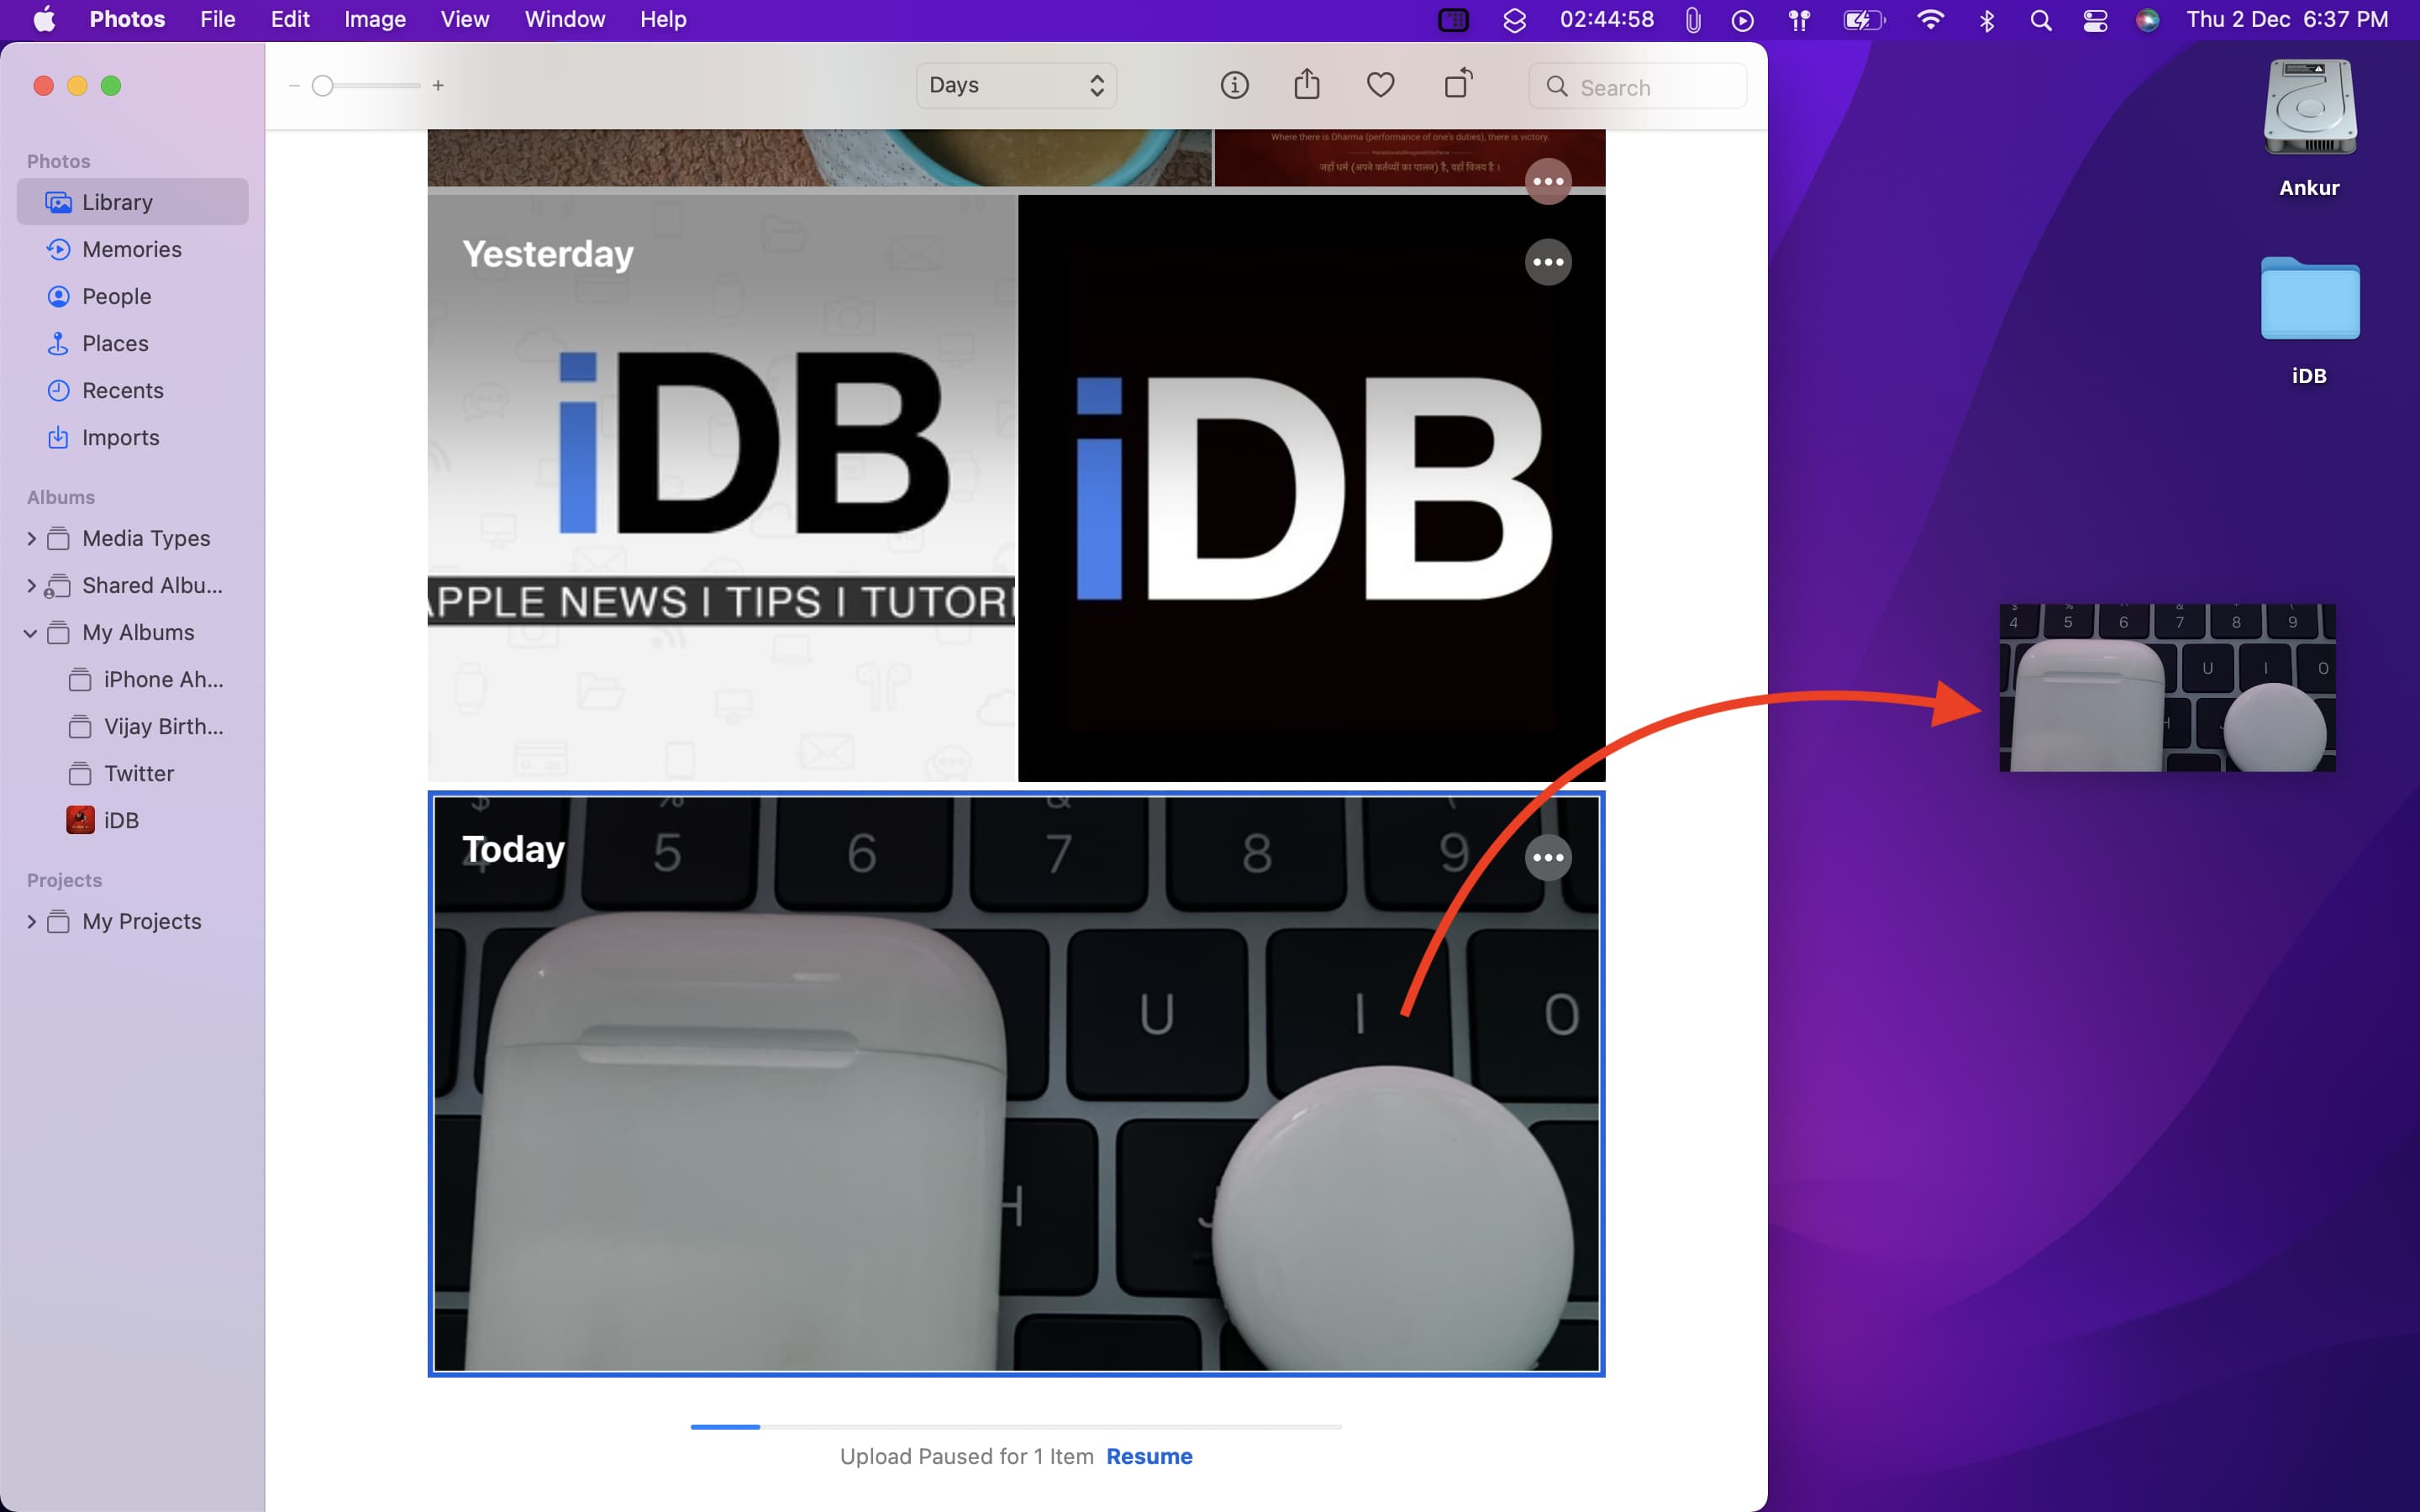The width and height of the screenshot is (2420, 1512).
Task: Open the iDB album in sidebar
Action: click(133, 821)
